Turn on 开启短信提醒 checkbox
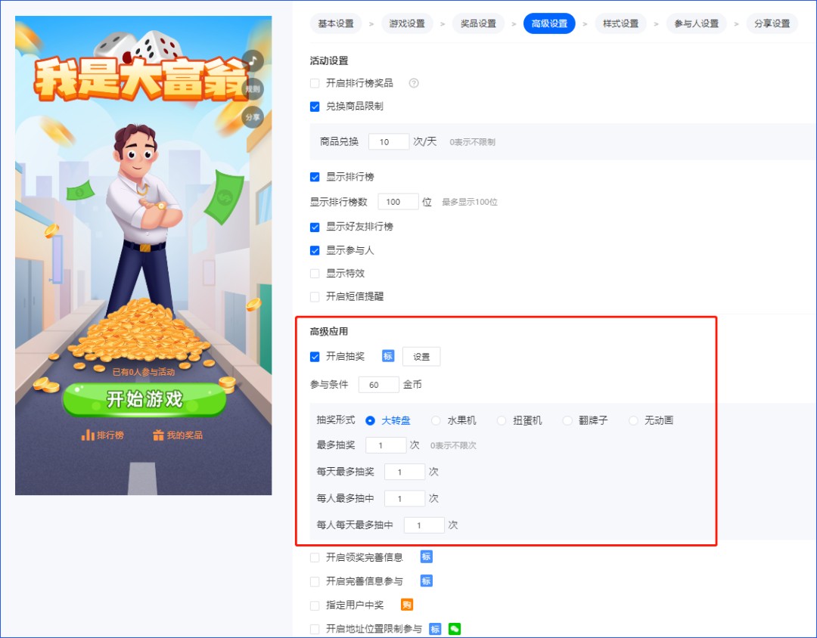817x638 pixels. coord(315,297)
